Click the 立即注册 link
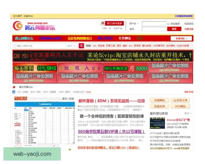 (189, 29)
